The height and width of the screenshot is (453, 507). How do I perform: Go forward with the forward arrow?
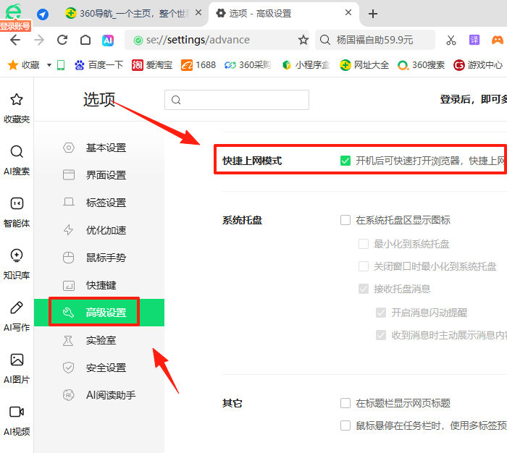click(39, 40)
